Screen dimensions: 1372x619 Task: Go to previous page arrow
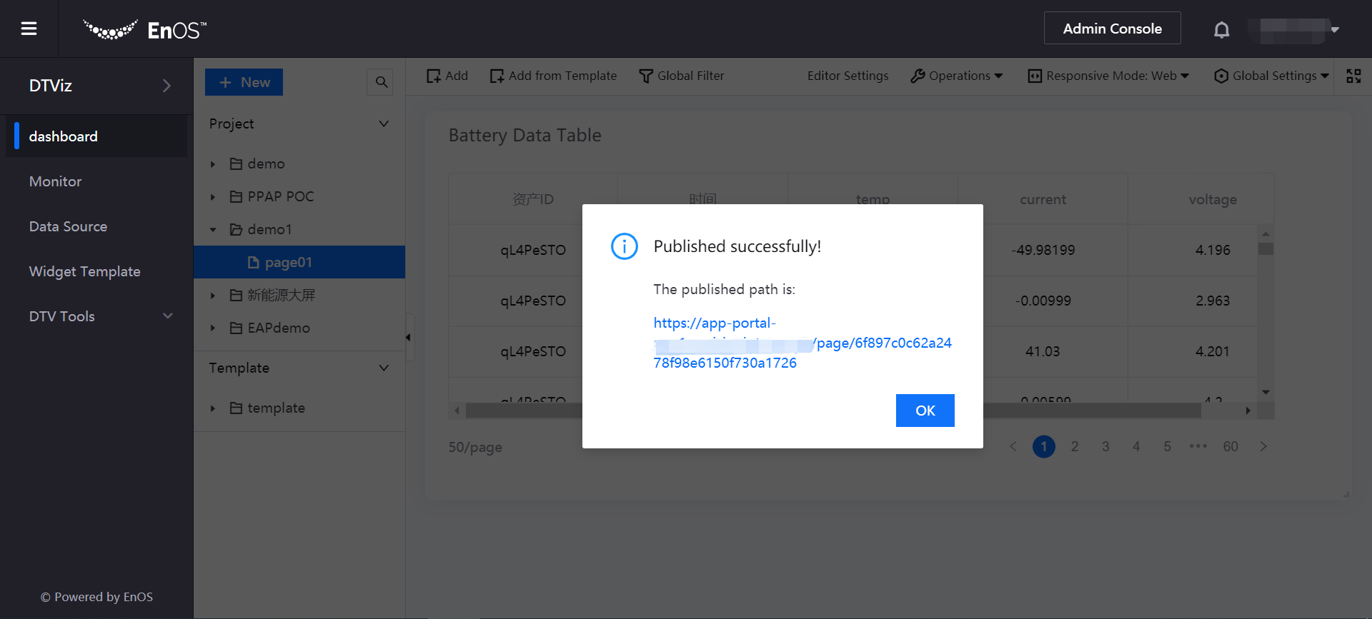pos(1013,447)
